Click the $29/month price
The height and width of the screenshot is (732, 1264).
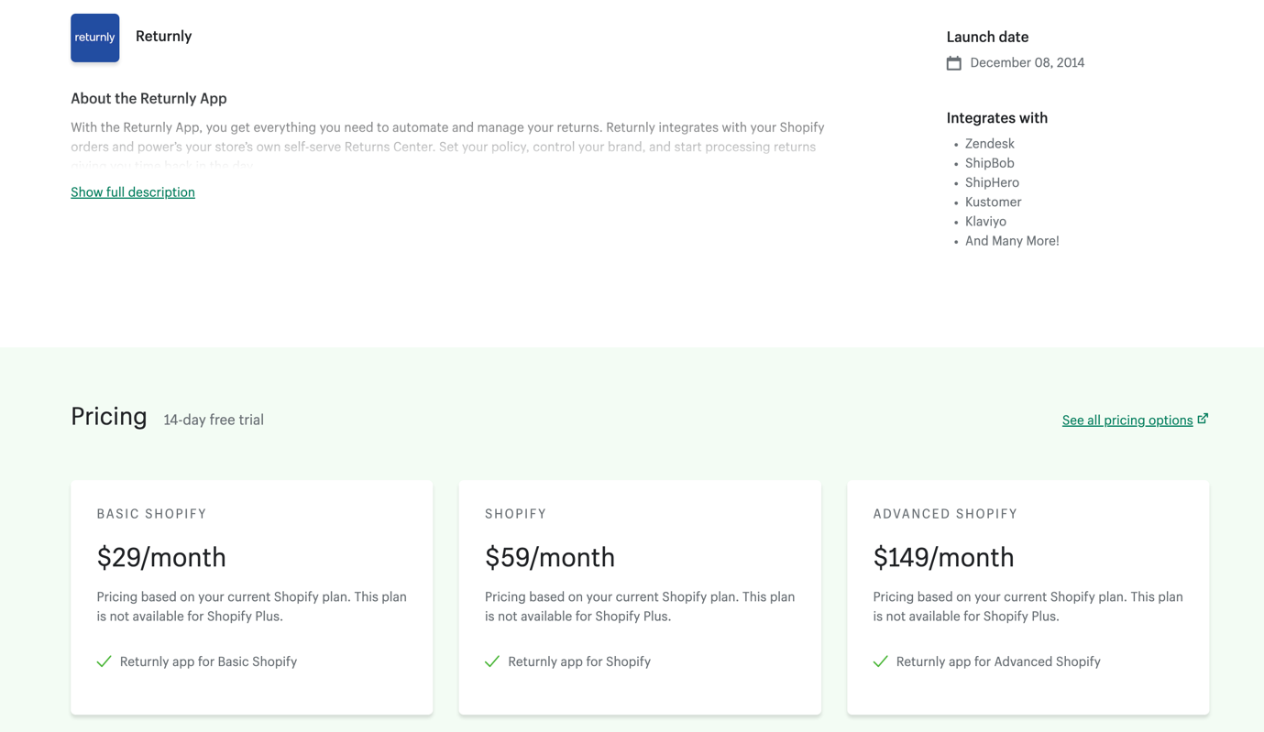pos(161,557)
